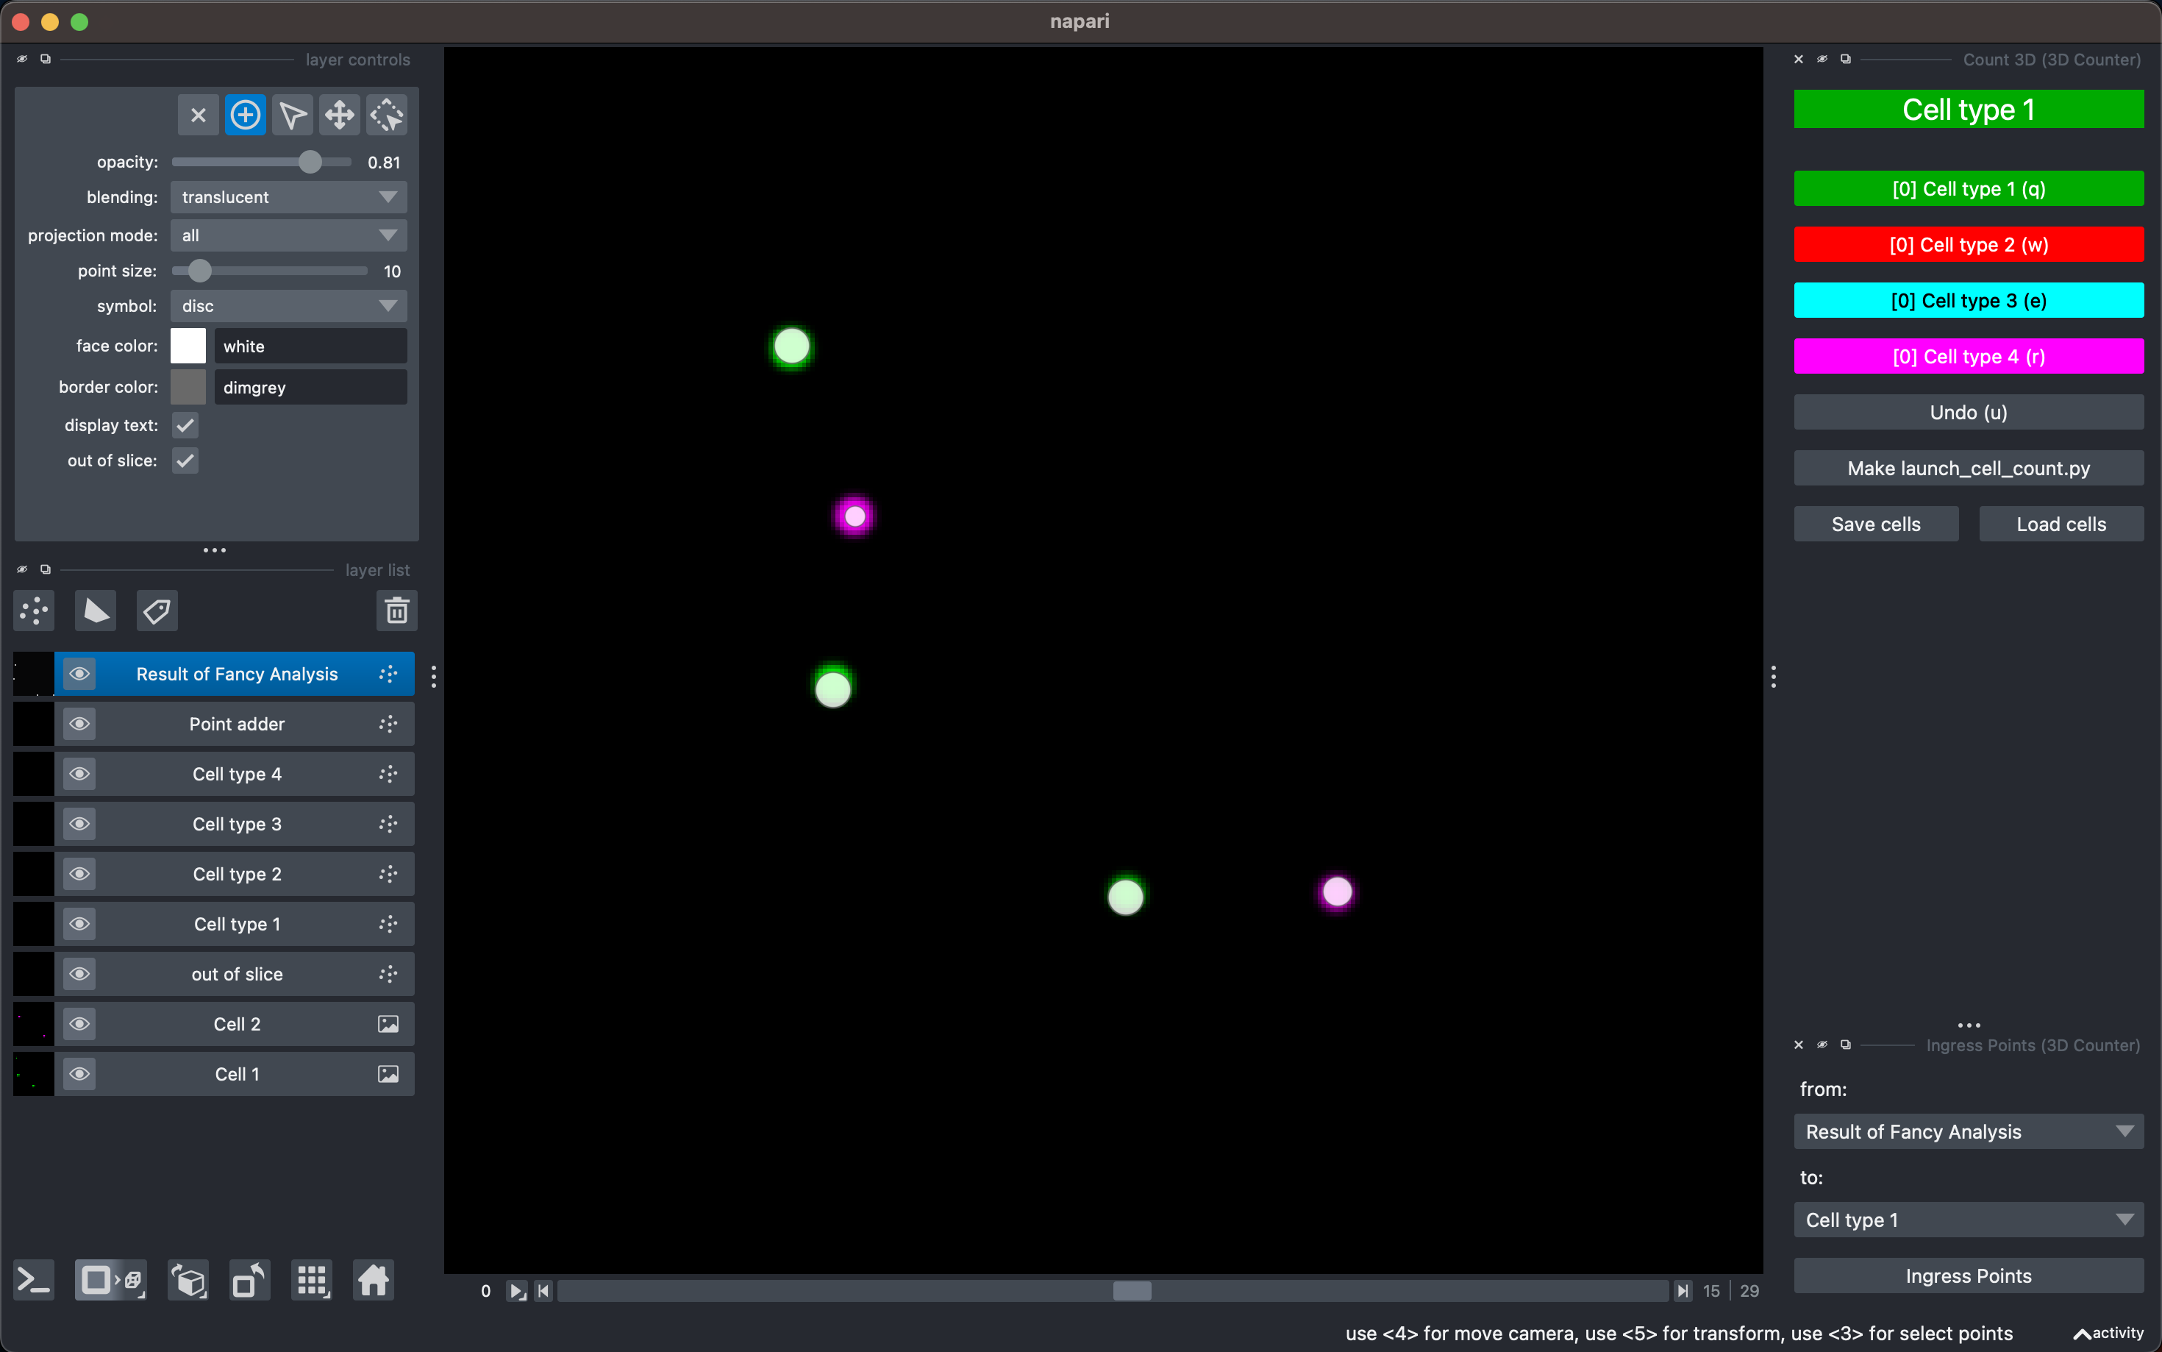Adjust the opacity slider

[310, 162]
